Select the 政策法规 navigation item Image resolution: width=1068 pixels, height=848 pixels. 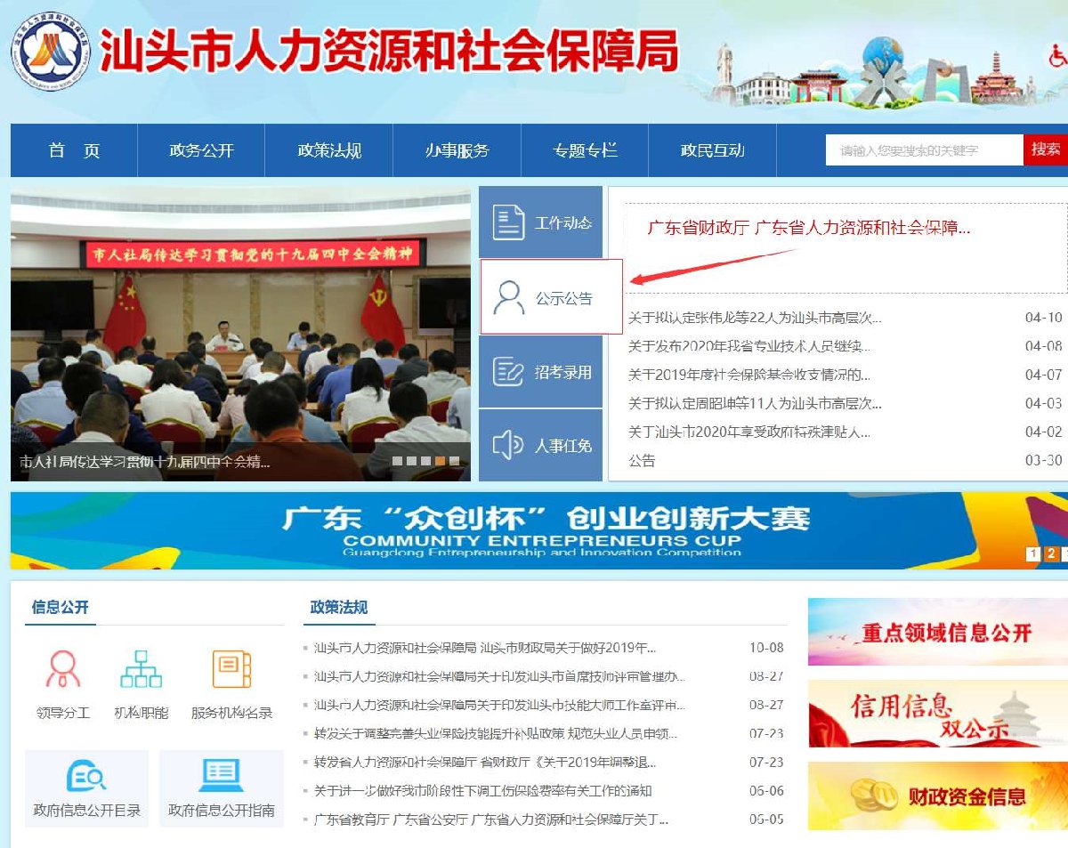(329, 150)
